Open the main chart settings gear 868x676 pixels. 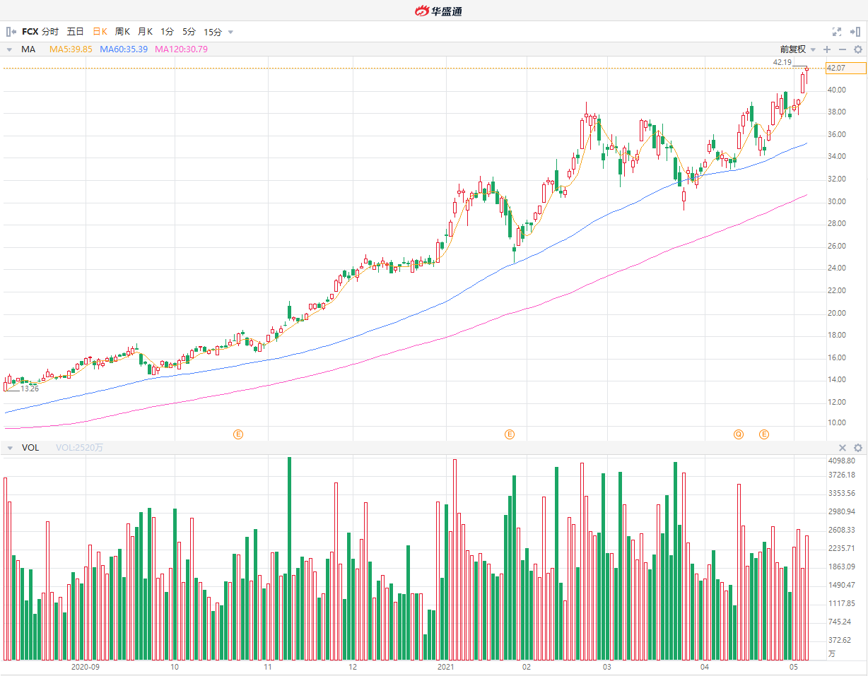857,49
